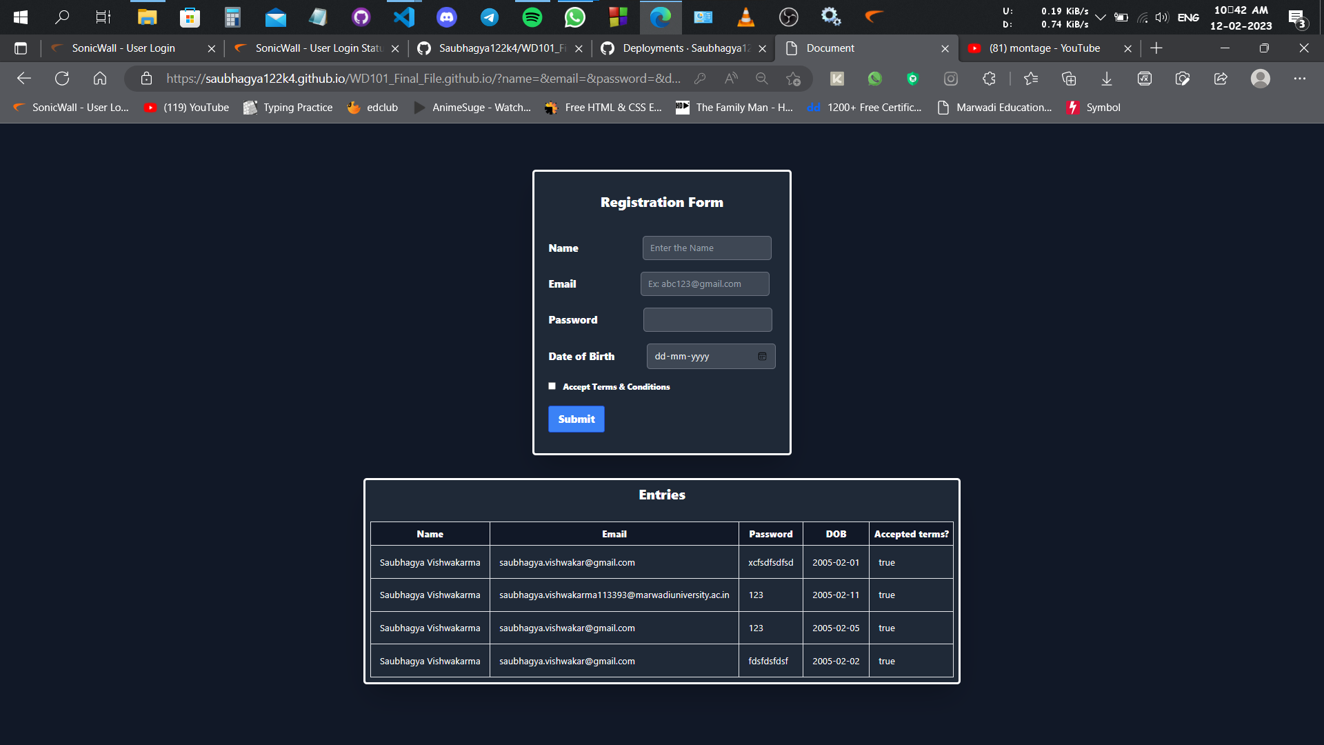
Task: Open the AdGuard shield extension
Action: click(x=913, y=79)
